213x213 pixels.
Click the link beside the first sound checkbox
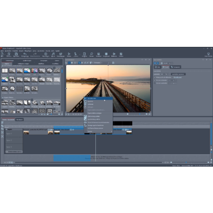click(177, 77)
